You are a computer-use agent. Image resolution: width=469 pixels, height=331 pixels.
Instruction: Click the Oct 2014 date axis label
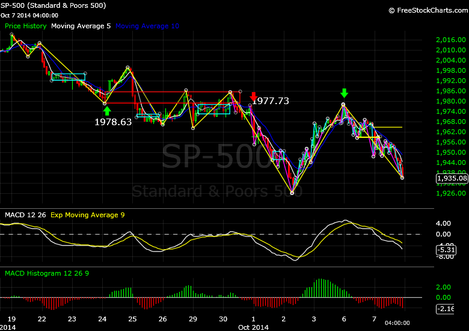coord(253,327)
